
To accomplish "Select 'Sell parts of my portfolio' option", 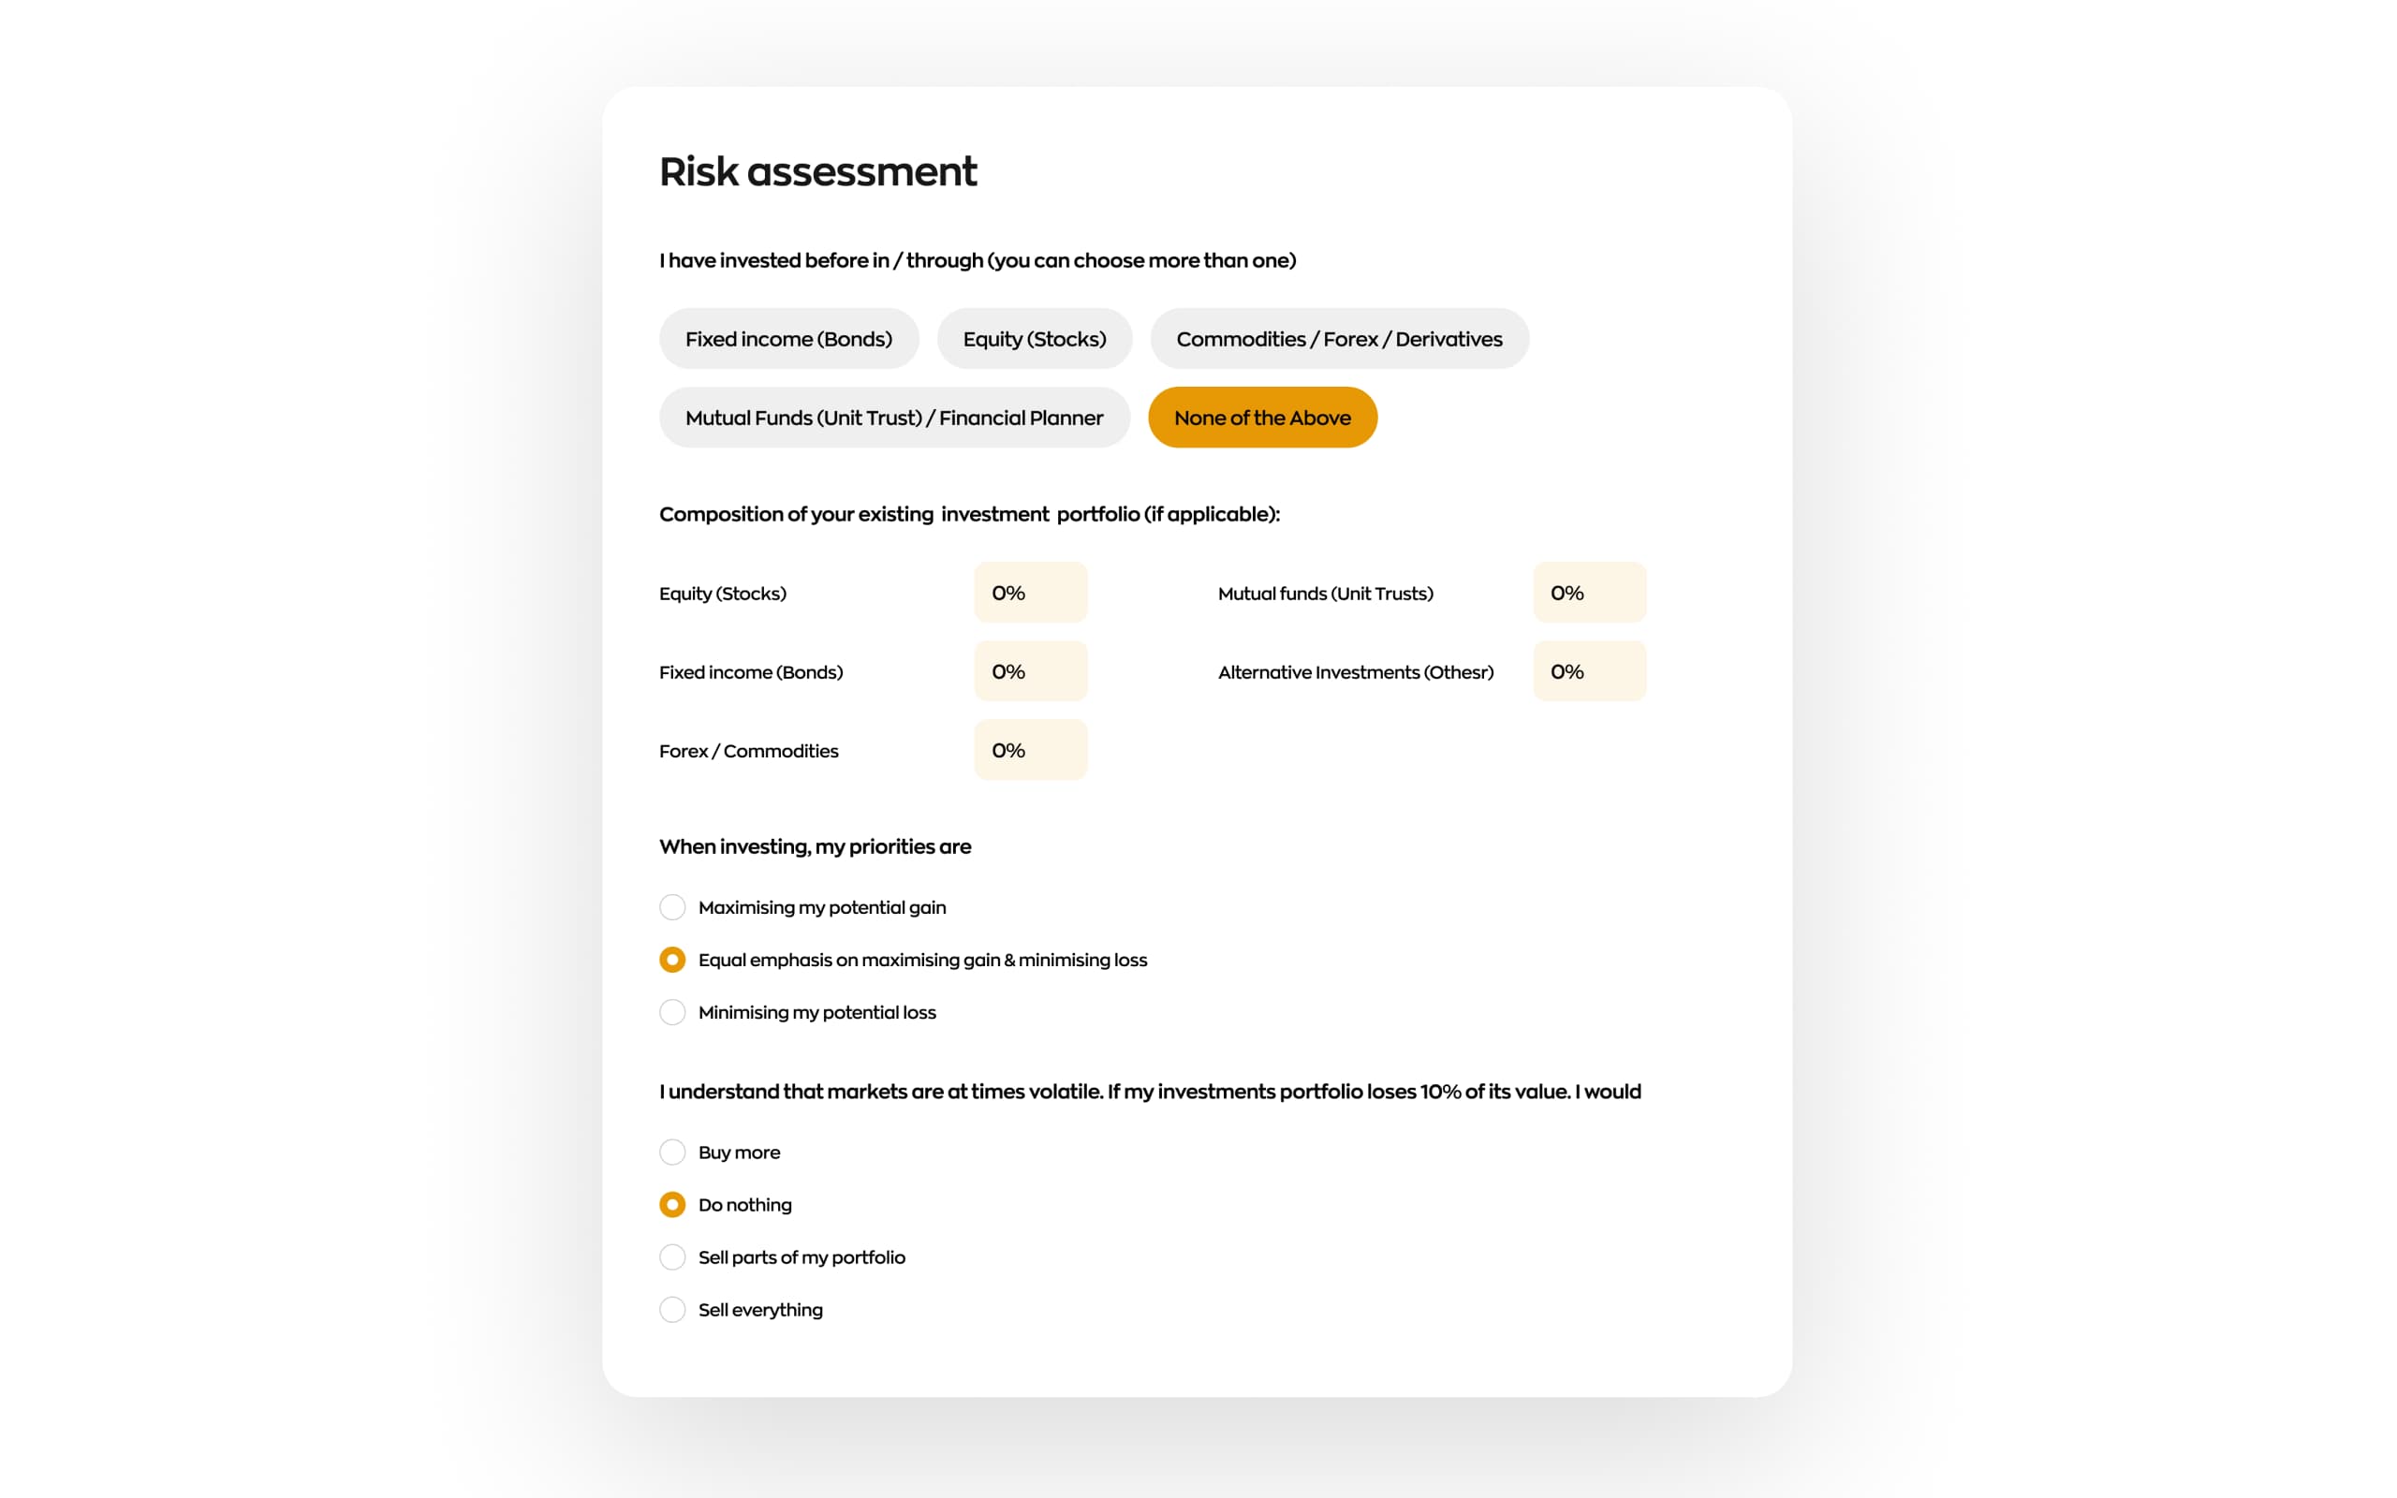I will click(x=673, y=1256).
